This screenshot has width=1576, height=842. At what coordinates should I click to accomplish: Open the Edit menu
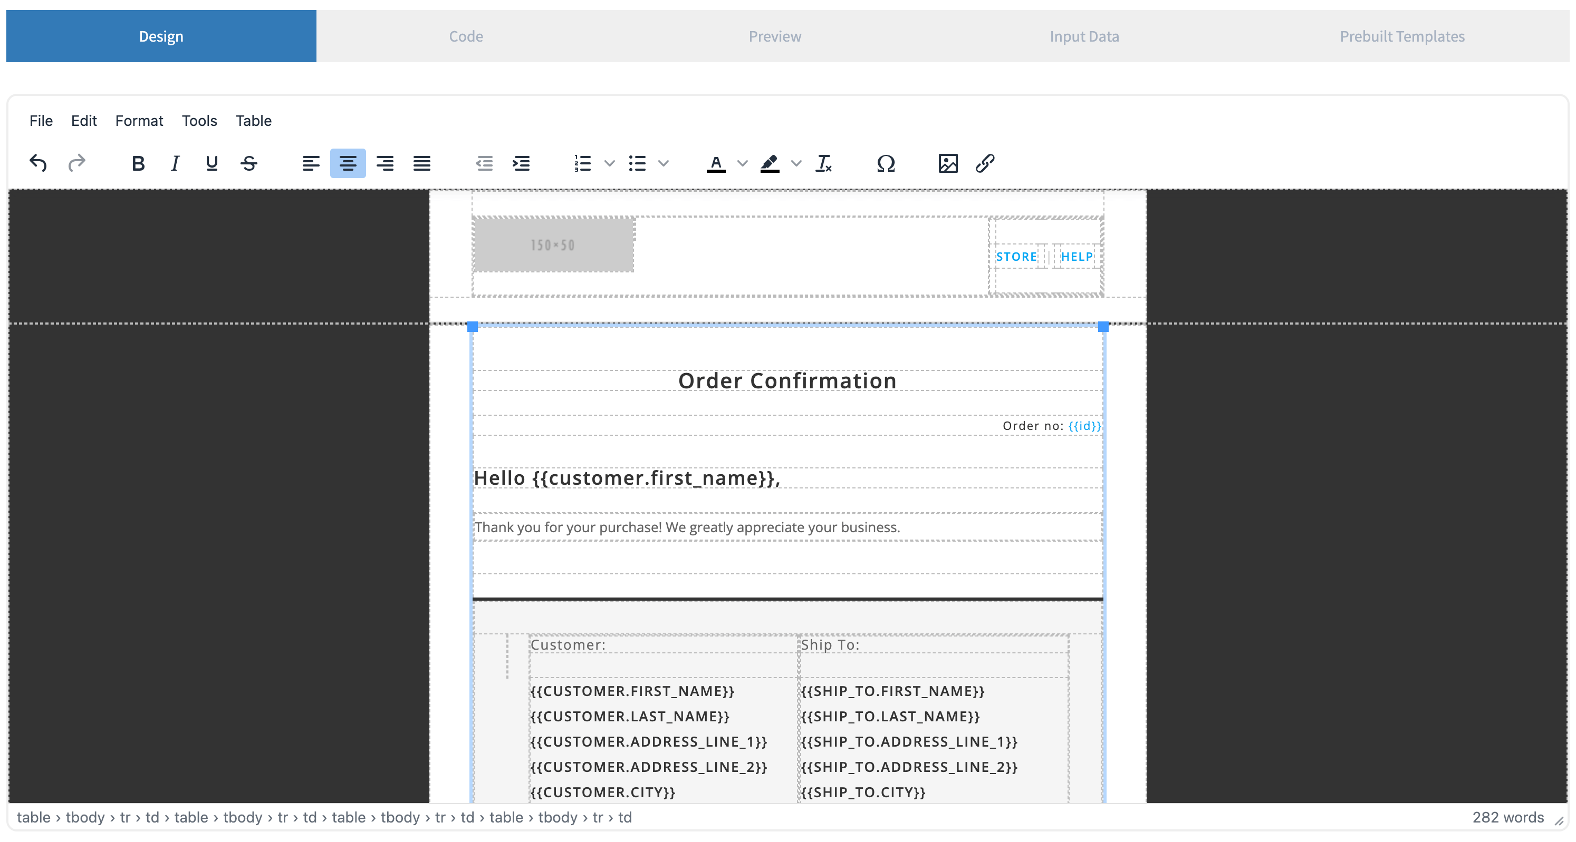click(x=84, y=120)
